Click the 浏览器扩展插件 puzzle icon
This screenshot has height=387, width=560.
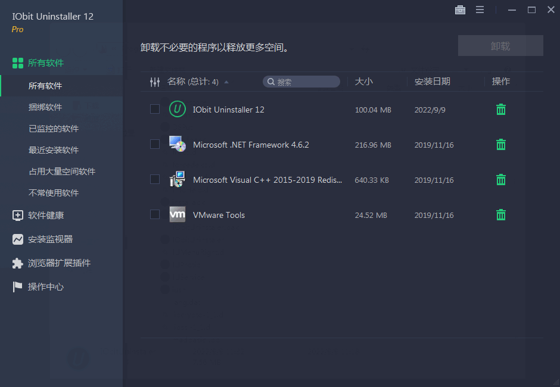pos(17,263)
